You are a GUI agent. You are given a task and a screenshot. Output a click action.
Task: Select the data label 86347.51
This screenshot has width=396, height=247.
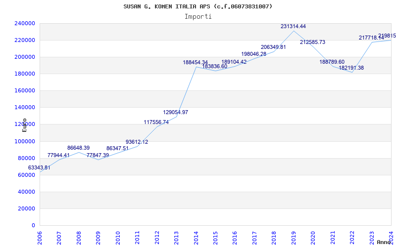(x=117, y=148)
